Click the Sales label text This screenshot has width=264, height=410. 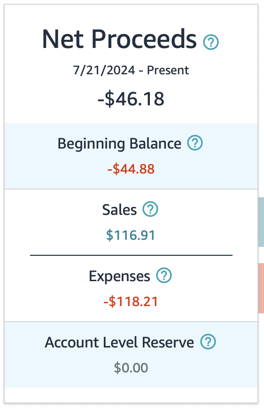click(119, 210)
